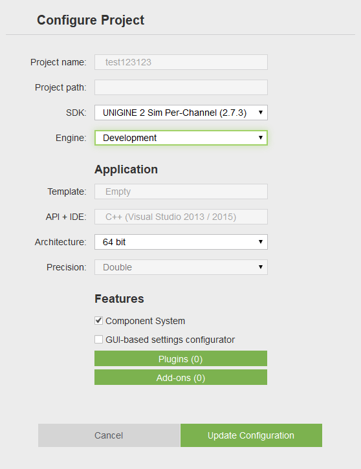Enable GUI-based settings configurator checkbox
The image size is (361, 469).
99,340
